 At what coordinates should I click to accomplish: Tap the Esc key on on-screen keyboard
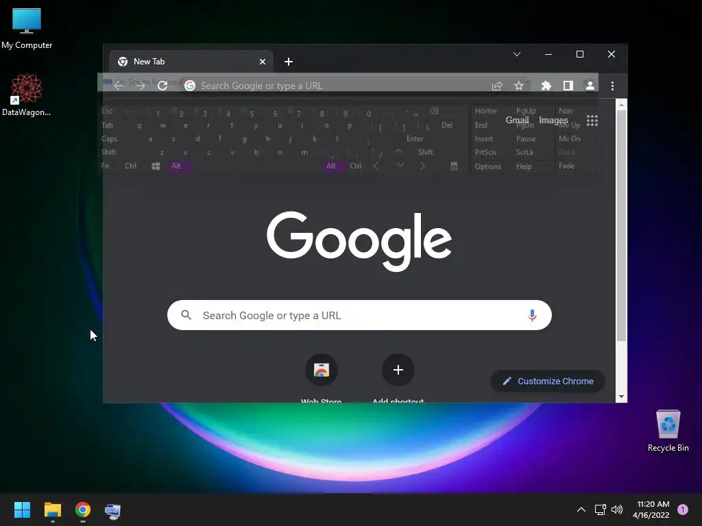[107, 111]
